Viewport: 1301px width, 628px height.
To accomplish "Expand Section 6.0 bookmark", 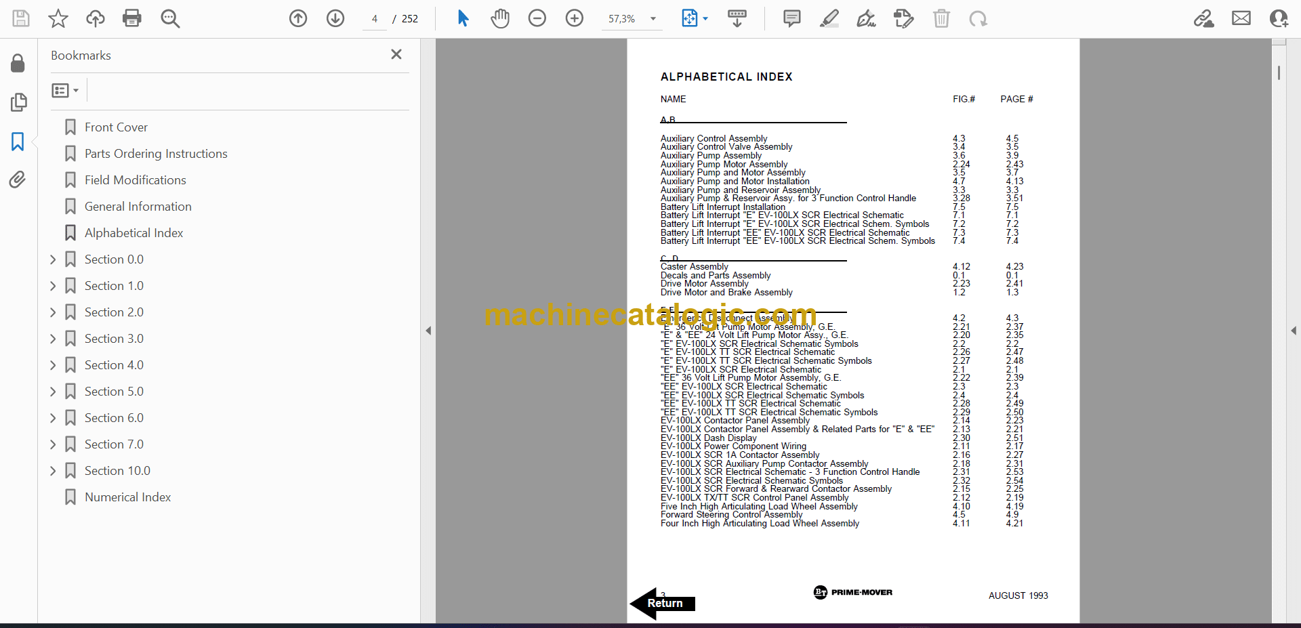I will coord(53,418).
